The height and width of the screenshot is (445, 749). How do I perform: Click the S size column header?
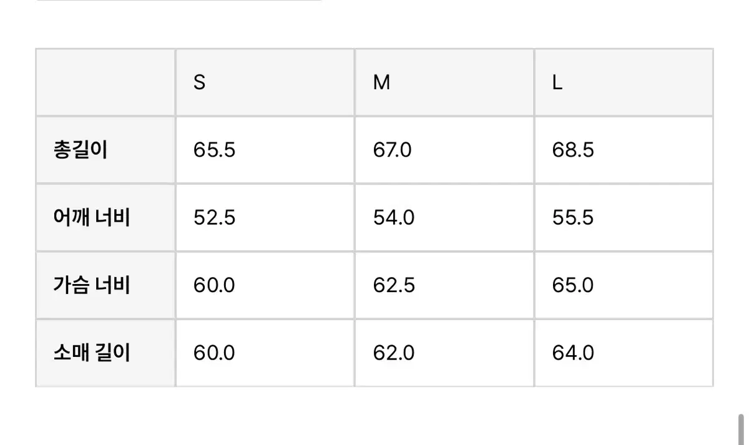click(x=199, y=82)
